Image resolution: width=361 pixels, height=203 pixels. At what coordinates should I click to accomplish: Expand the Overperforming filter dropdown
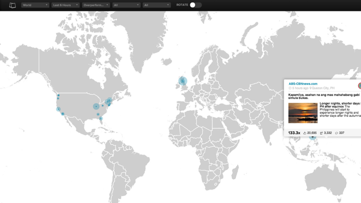pos(96,5)
